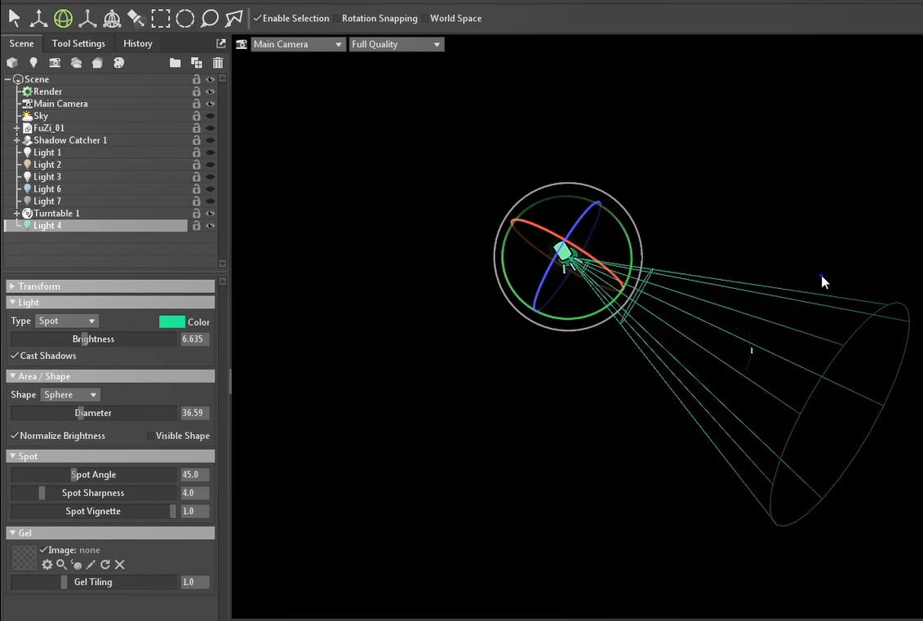Open the Full Quality viewport dropdown
The width and height of the screenshot is (923, 621).
397,44
